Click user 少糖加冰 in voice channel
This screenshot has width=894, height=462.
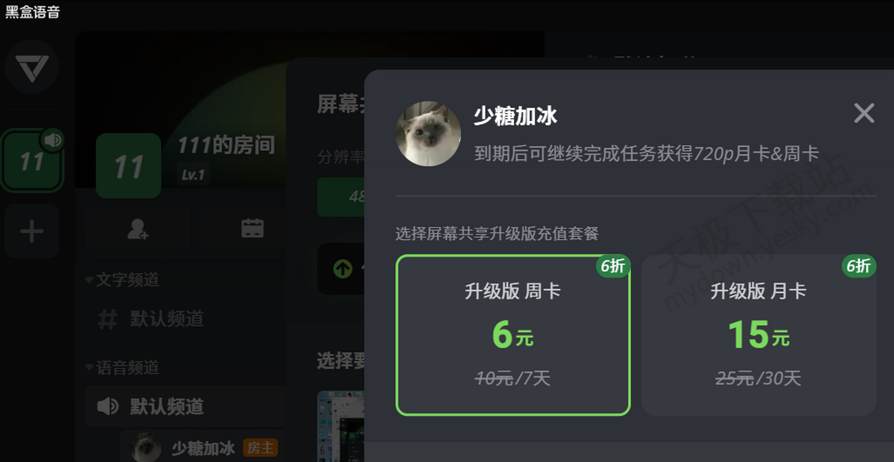203,448
